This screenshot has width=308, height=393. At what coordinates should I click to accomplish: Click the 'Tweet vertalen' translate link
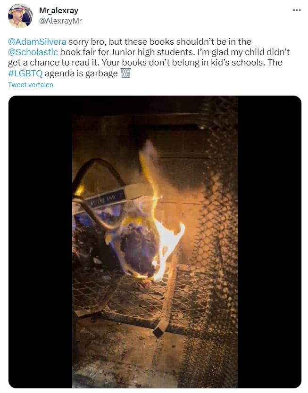31,85
